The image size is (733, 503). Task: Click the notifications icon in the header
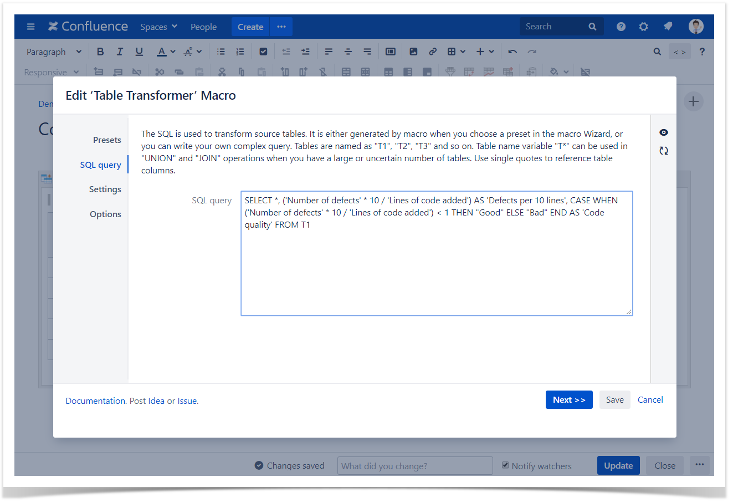tap(668, 27)
